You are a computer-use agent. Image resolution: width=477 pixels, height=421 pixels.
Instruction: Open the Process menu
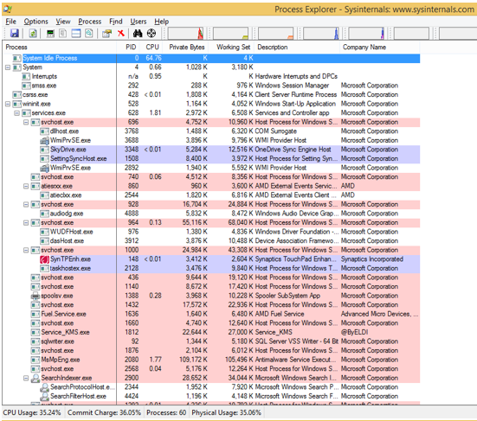(90, 22)
